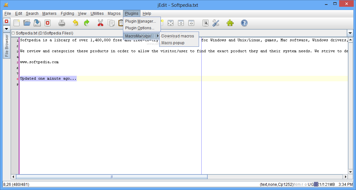This screenshot has height=190, width=356.
Task: Toggle the File Browser side tab
Action: click(x=6, y=46)
